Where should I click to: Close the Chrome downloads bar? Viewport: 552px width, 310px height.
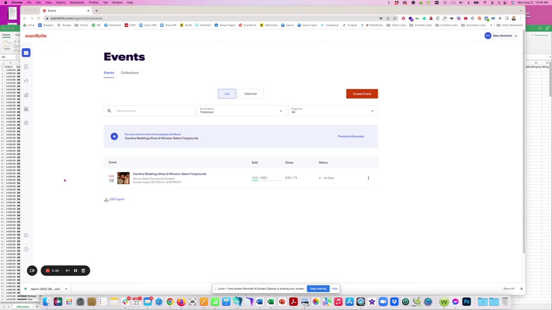521,289
